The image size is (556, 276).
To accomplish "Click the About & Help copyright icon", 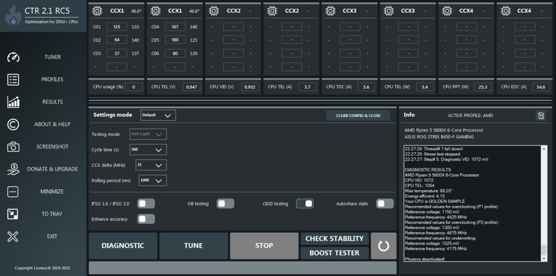I will (13, 124).
